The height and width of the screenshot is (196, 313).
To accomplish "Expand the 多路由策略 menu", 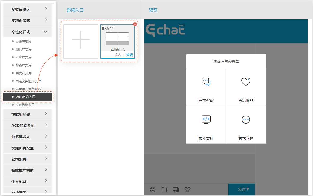I will [x=28, y=20].
